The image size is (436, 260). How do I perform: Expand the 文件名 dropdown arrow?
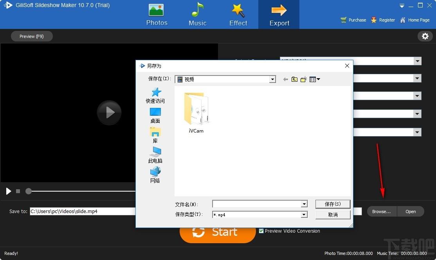click(304, 204)
